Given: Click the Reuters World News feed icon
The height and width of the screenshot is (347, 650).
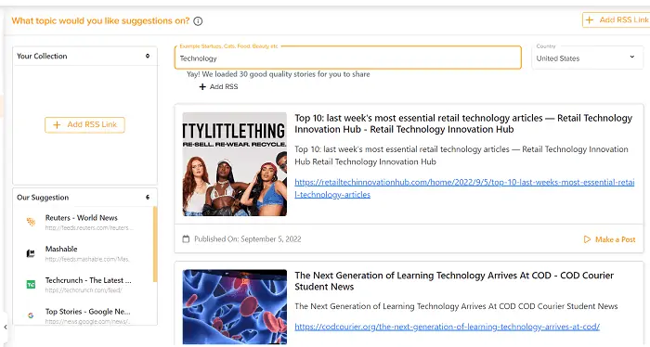Looking at the screenshot, I should (31, 222).
